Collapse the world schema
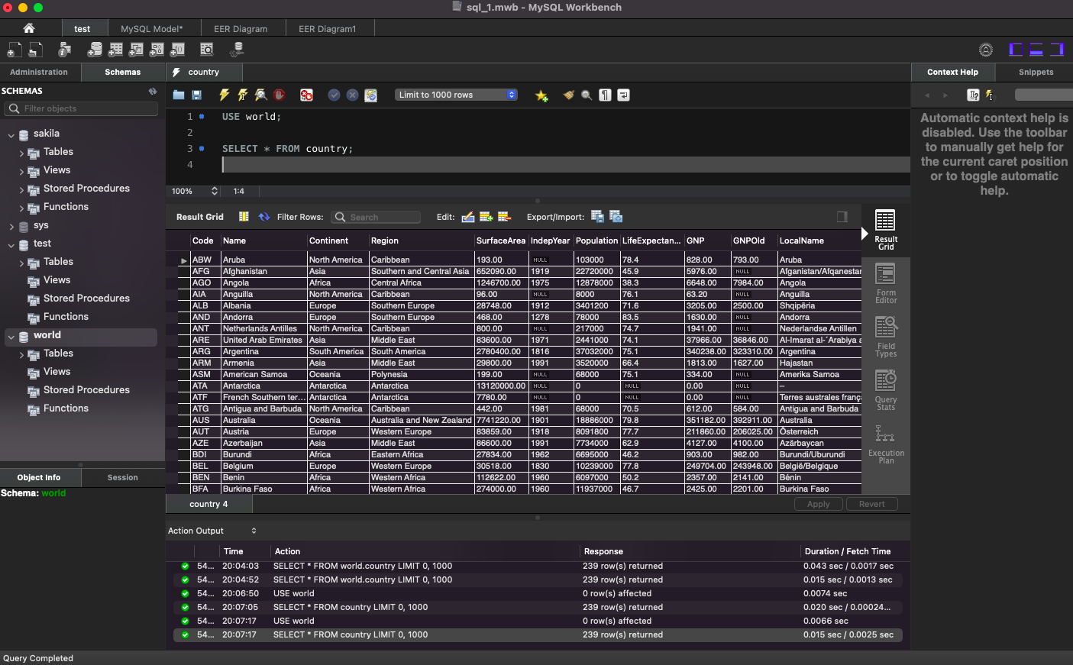Viewport: 1073px width, 665px height. pyautogui.click(x=11, y=337)
